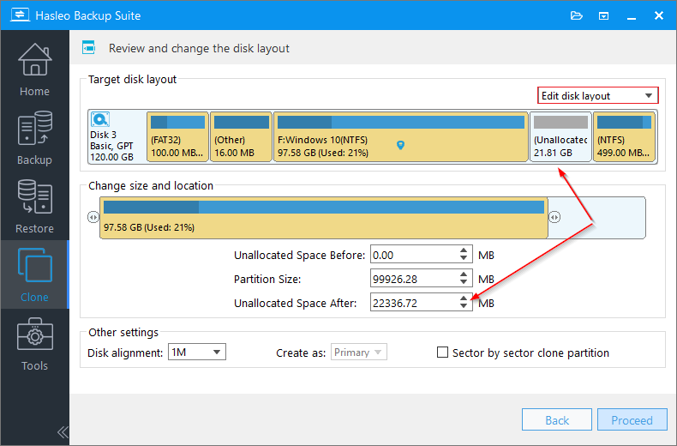Click the left partition resize handle

93,217
